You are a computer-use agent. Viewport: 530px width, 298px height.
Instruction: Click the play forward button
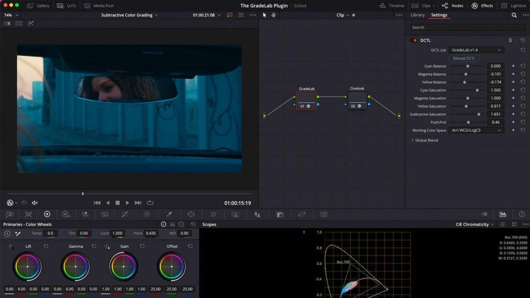(127, 203)
